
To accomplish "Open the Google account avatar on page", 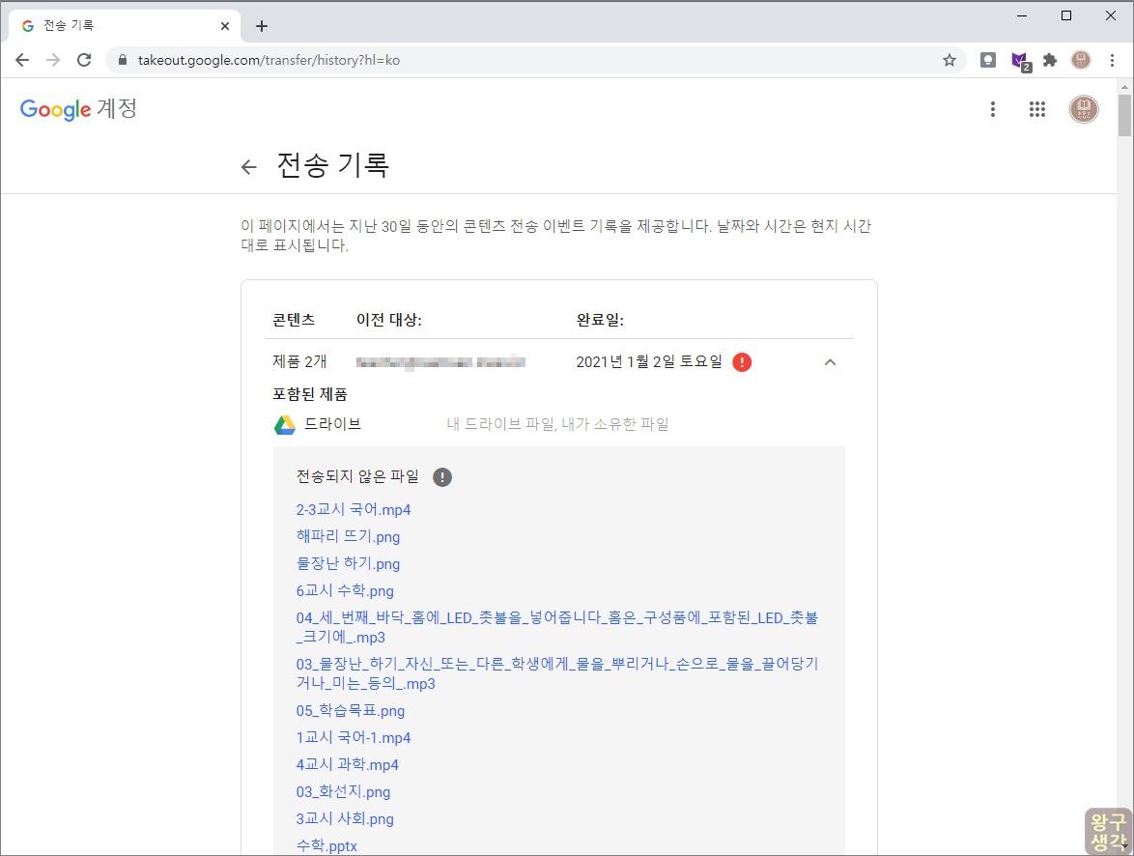I will point(1084,109).
